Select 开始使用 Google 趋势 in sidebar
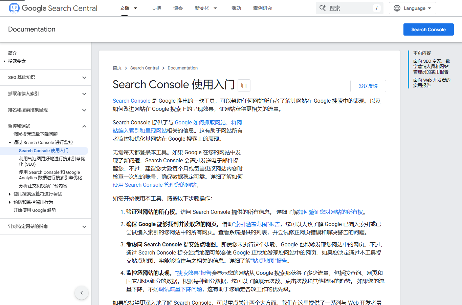The height and width of the screenshot is (305, 462). [35, 210]
